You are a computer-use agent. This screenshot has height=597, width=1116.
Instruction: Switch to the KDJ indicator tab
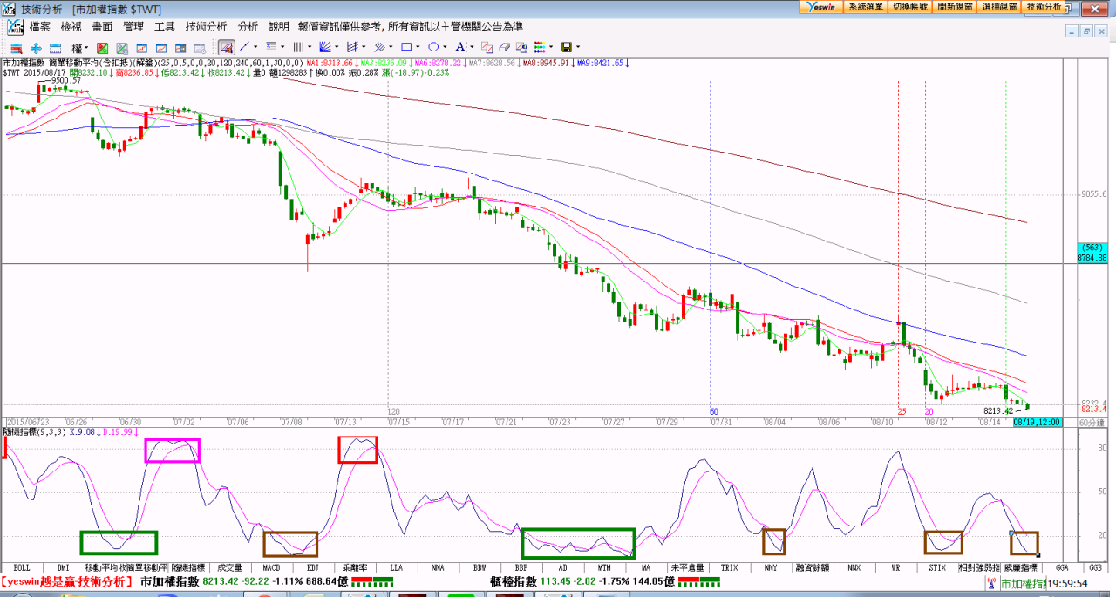tap(312, 566)
